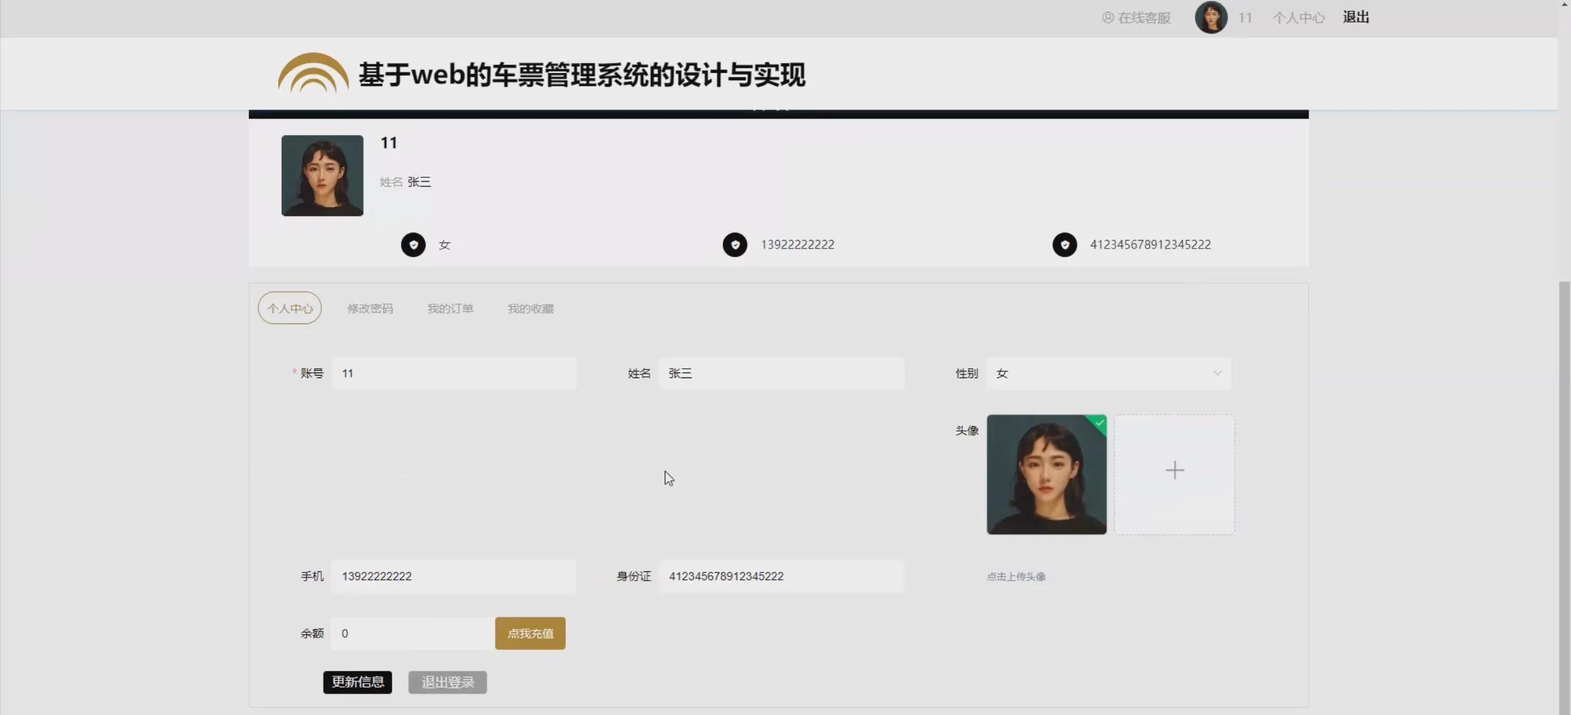This screenshot has height=715, width=1571.
Task: Click the shield icon beside phone 13922222222
Action: pos(734,244)
